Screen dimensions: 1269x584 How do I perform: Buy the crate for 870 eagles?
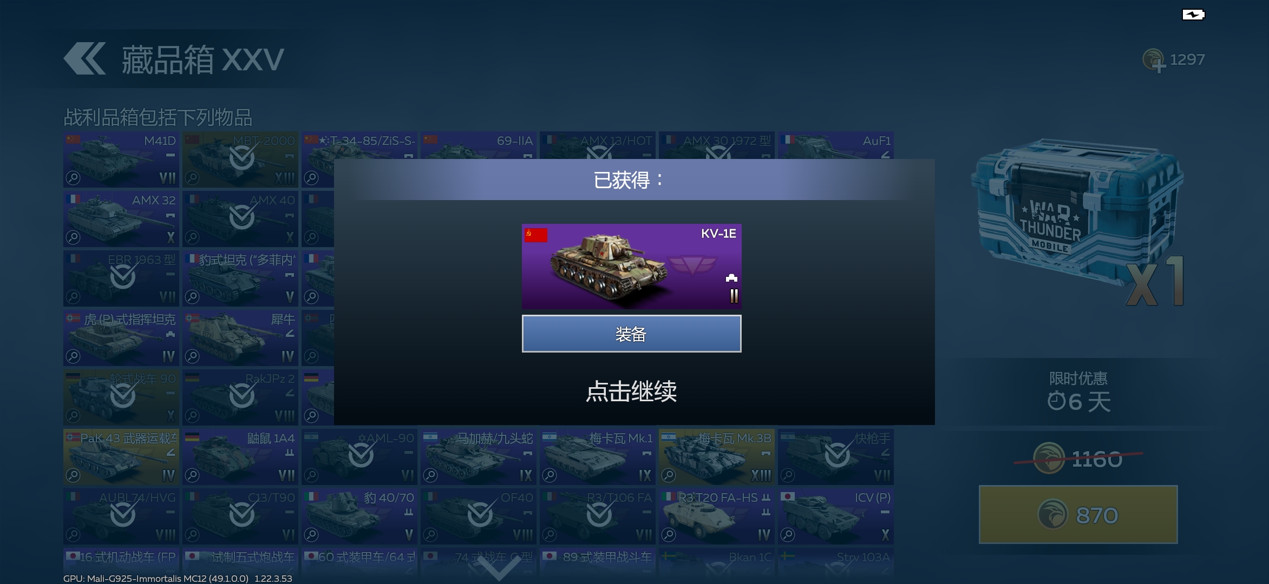coord(1078,514)
